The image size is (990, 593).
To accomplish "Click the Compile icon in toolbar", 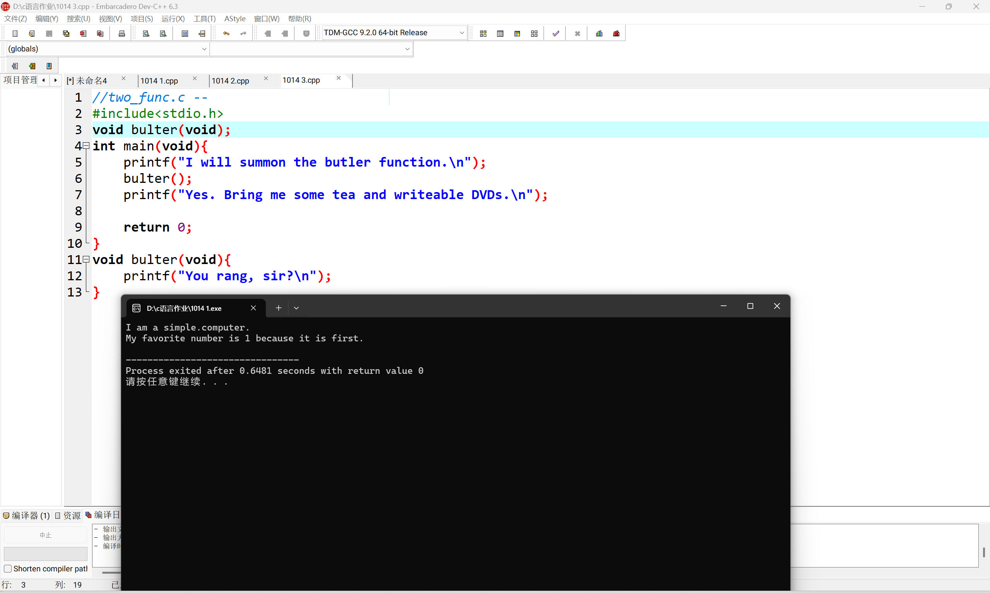I will (x=483, y=34).
